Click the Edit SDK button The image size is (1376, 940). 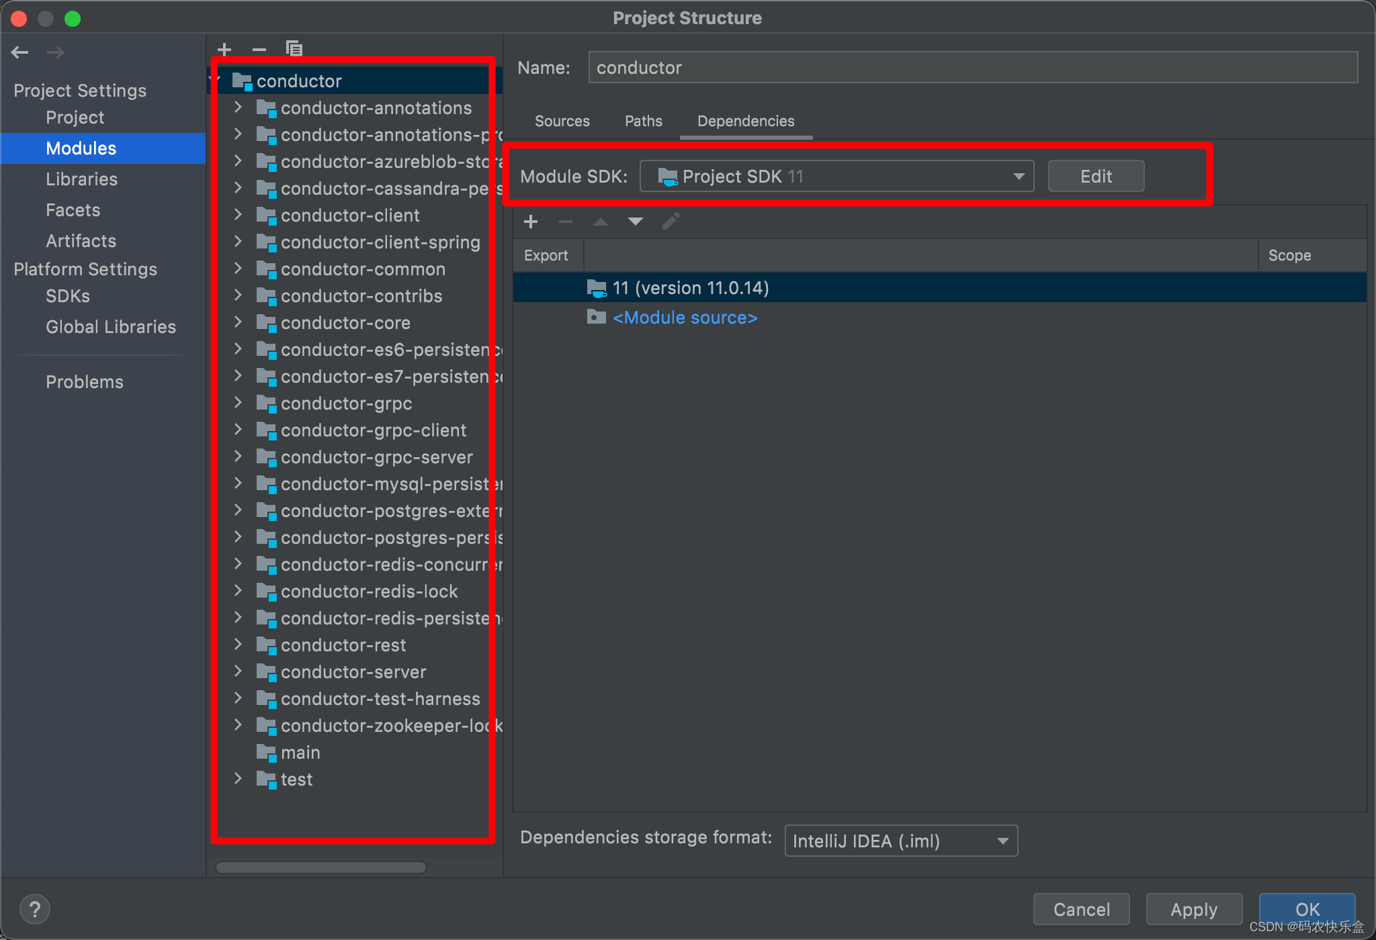(1096, 176)
